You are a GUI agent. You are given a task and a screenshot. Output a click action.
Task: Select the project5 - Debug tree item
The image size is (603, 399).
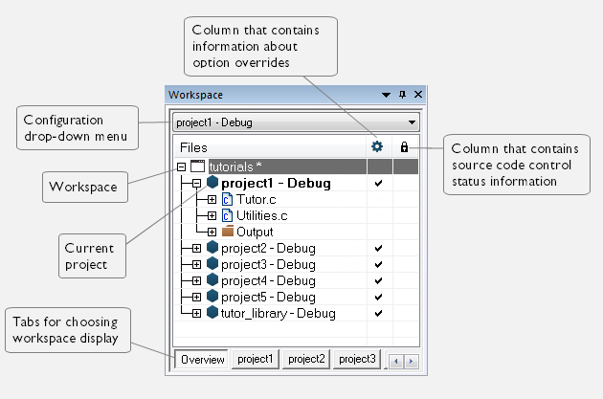click(x=267, y=297)
